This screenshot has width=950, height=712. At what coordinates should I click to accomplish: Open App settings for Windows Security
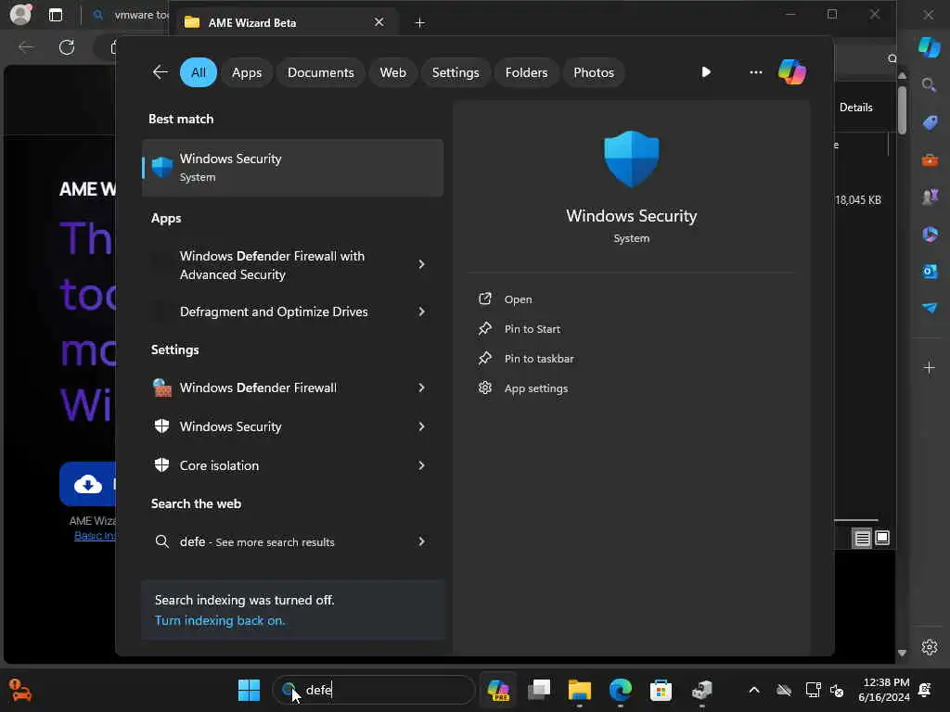point(535,388)
